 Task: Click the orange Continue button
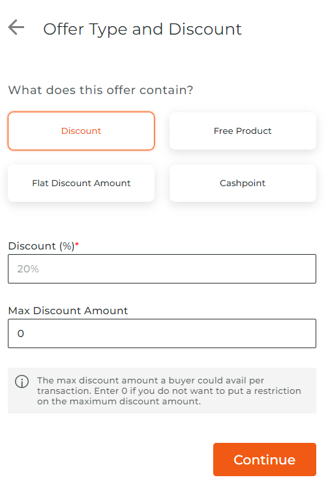[x=265, y=459]
